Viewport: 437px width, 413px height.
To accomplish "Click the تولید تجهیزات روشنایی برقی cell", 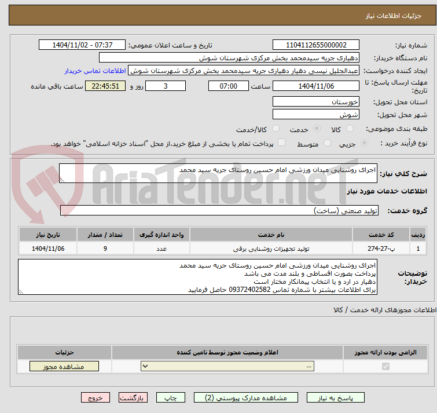I will point(271,248).
